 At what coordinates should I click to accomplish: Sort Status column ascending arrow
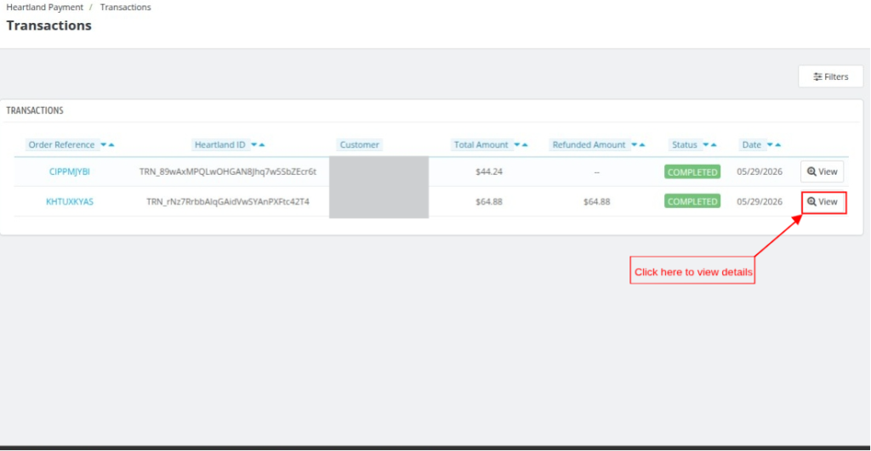(714, 144)
